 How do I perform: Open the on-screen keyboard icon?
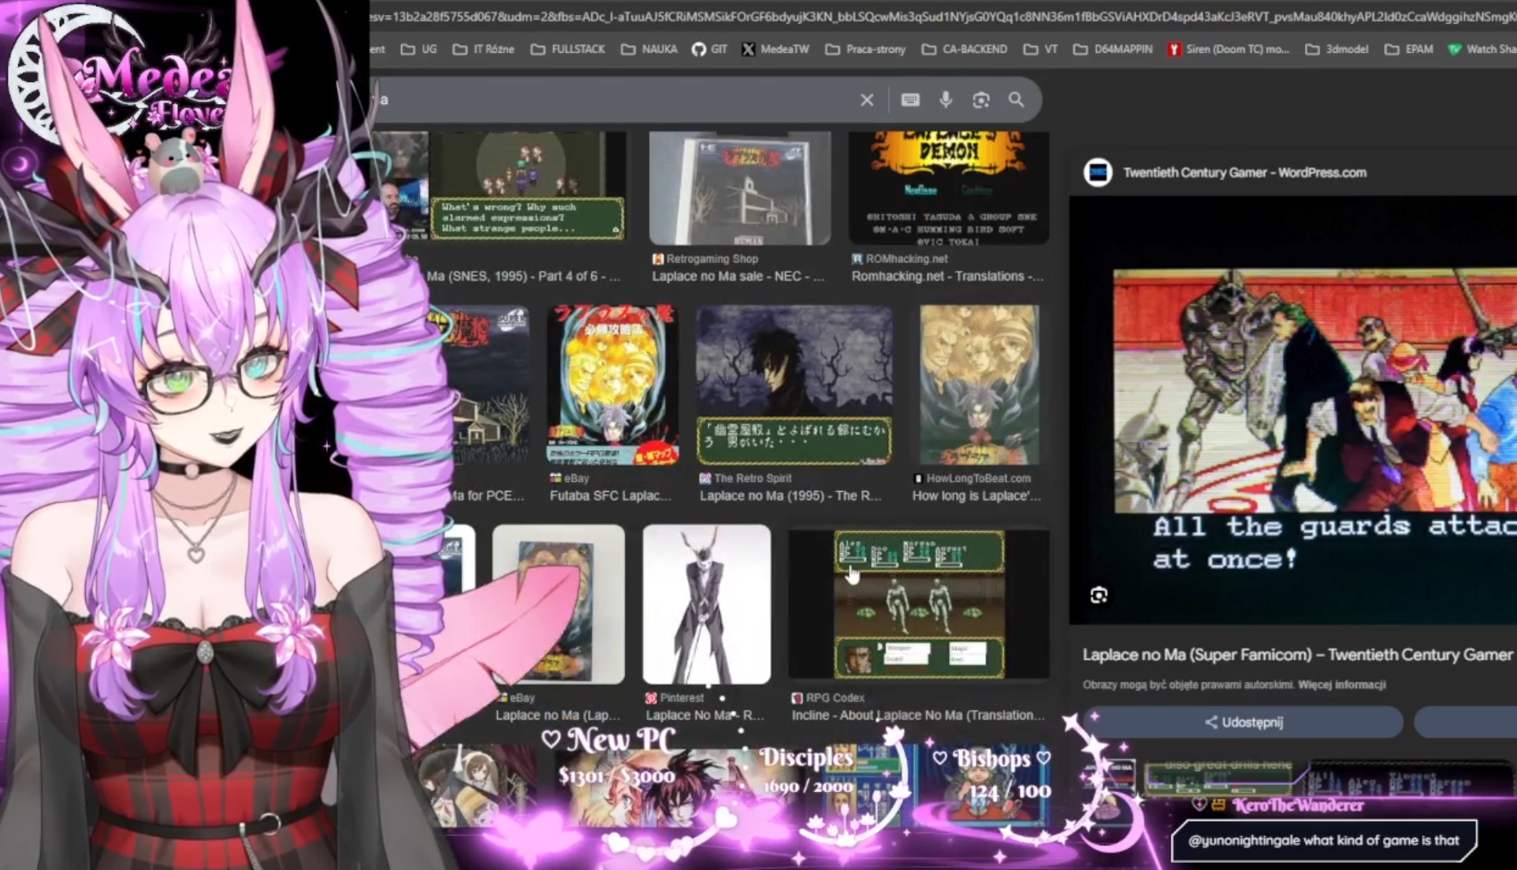910,100
